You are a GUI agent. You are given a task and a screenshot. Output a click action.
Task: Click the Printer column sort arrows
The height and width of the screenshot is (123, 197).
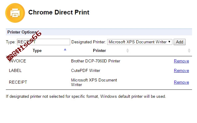(x=127, y=50)
